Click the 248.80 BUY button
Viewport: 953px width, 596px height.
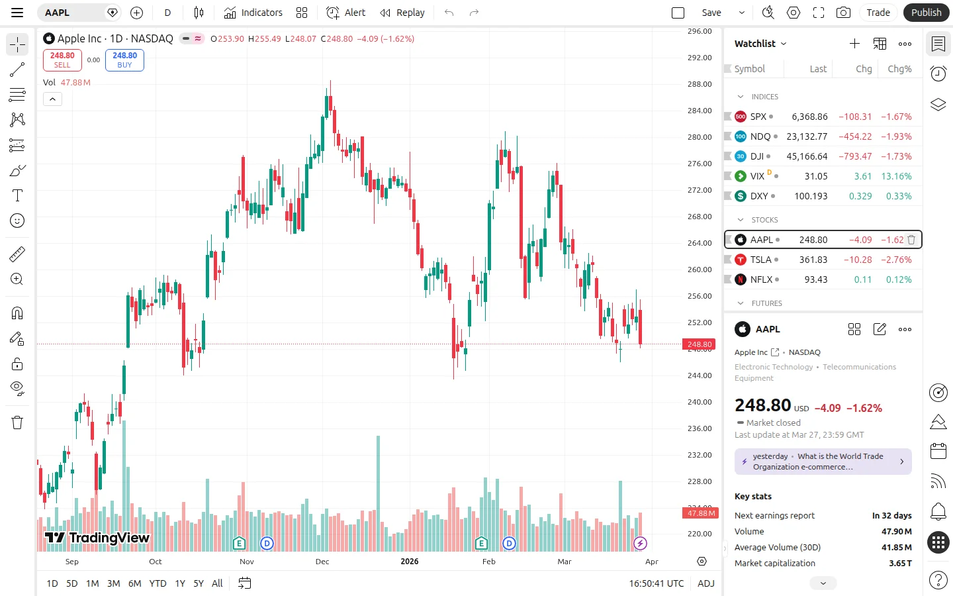point(124,60)
